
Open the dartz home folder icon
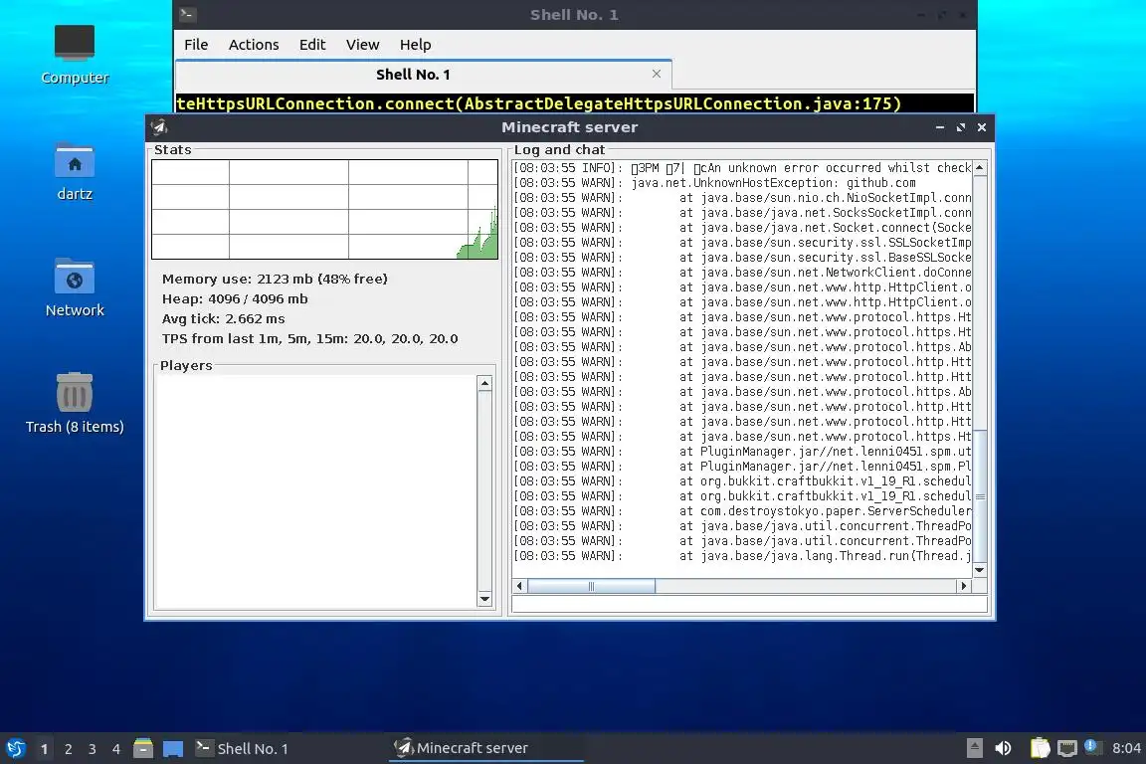pyautogui.click(x=75, y=171)
